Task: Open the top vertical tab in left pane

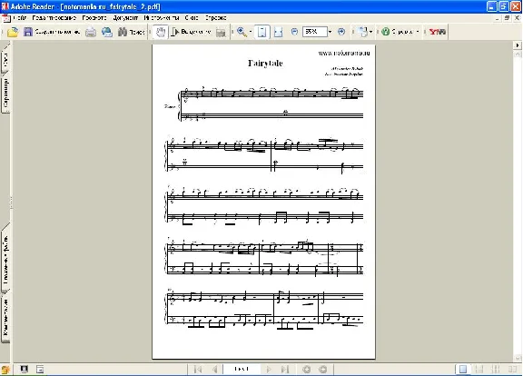Action: coord(5,60)
